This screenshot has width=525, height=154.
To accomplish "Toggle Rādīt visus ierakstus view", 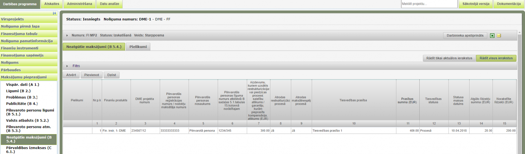I will click(496, 58).
